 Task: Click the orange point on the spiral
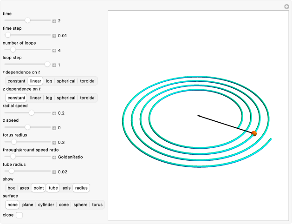(x=254, y=133)
